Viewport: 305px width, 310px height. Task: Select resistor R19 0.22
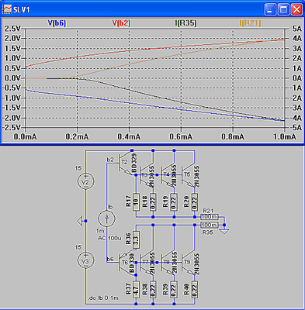[x=174, y=201]
